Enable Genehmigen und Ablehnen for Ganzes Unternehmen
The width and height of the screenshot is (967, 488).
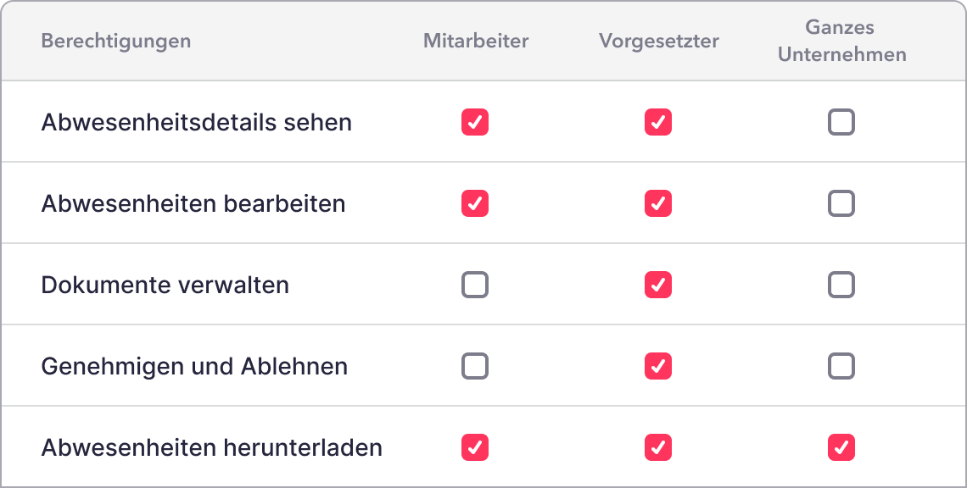[x=841, y=367]
